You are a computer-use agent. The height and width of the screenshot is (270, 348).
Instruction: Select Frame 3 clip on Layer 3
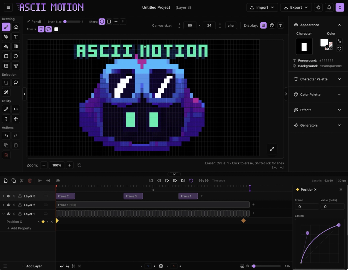[x=133, y=196]
